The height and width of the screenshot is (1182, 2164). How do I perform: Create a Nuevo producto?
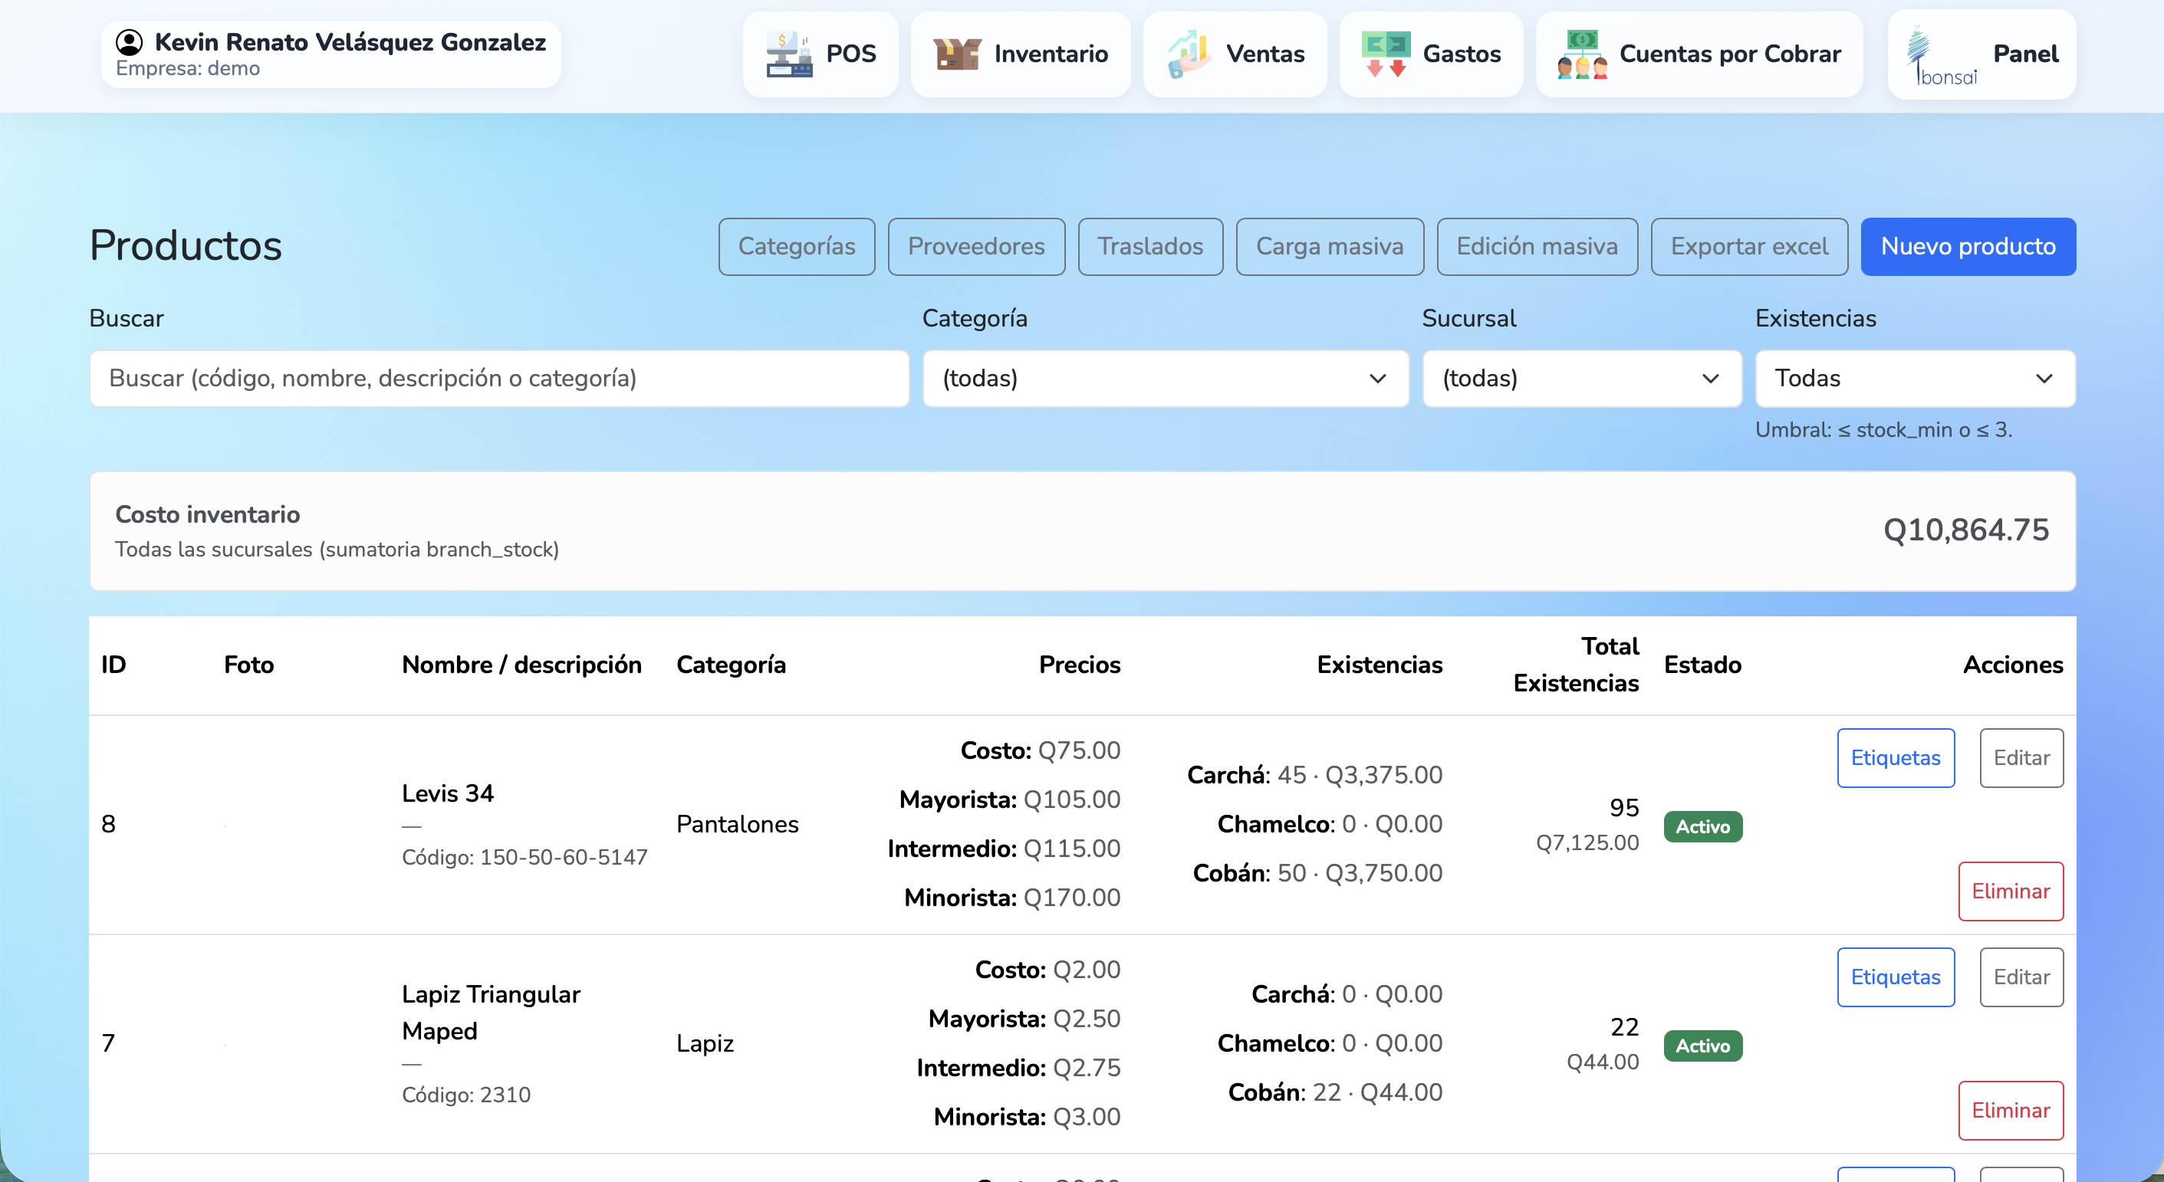pyautogui.click(x=1968, y=247)
